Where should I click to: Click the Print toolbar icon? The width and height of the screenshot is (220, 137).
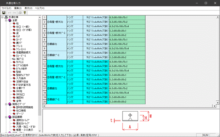[20, 13]
